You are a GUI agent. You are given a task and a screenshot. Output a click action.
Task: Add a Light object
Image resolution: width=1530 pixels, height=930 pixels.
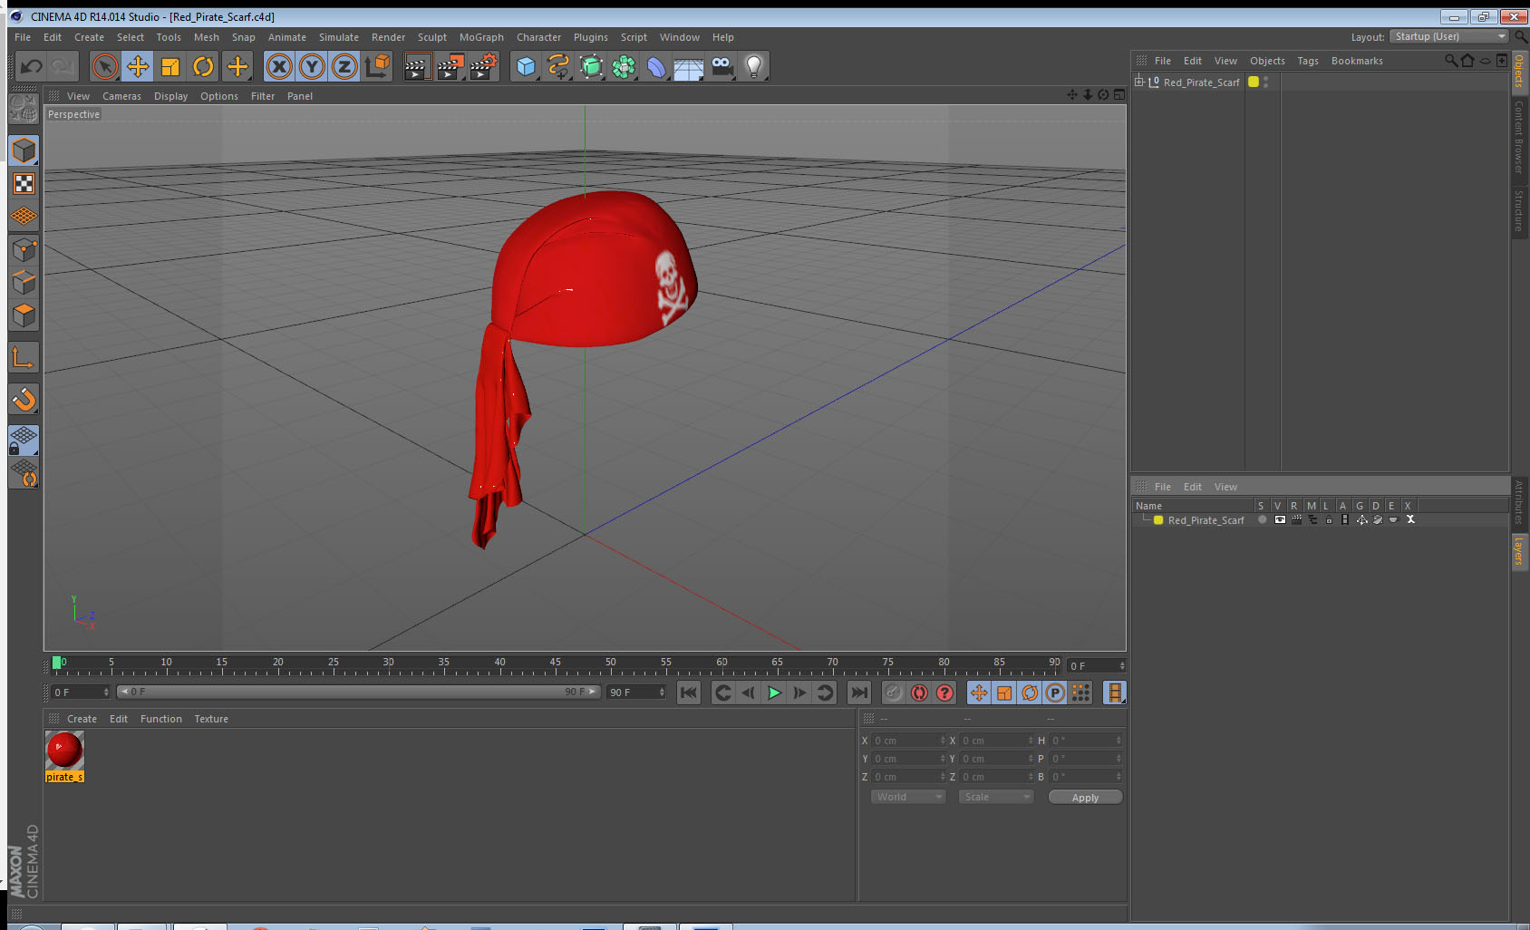(x=754, y=66)
